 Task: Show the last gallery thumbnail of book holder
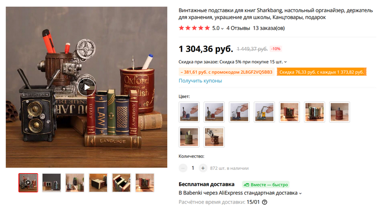pyautogui.click(x=145, y=183)
